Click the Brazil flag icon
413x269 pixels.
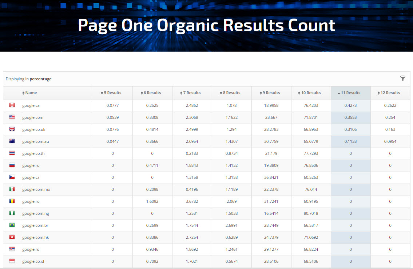point(12,225)
